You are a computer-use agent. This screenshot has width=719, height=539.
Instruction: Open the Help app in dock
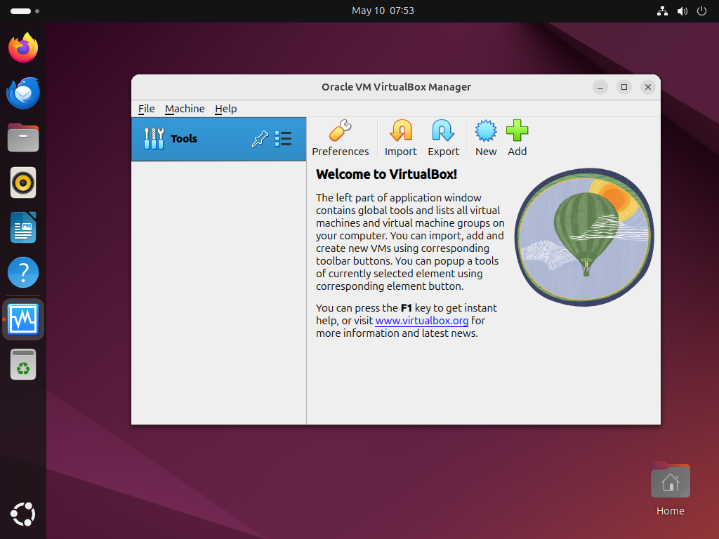click(23, 273)
